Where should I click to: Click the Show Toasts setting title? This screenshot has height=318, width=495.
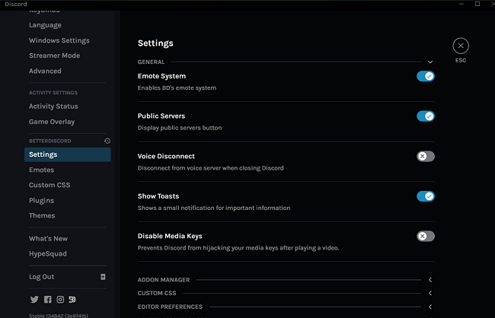(x=158, y=196)
